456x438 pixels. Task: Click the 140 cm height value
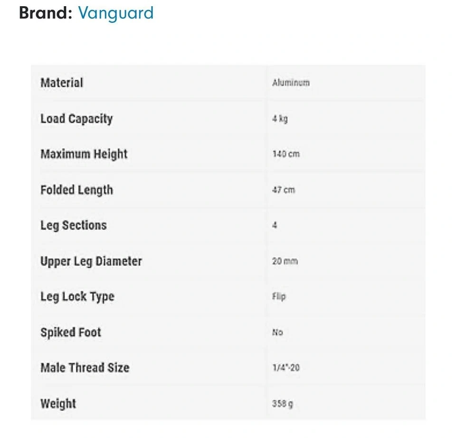pyautogui.click(x=286, y=154)
